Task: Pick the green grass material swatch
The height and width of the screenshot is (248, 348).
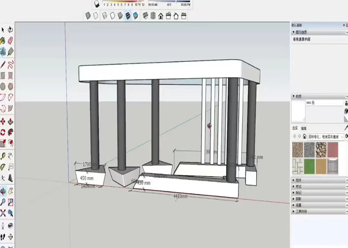Action: 309,166
